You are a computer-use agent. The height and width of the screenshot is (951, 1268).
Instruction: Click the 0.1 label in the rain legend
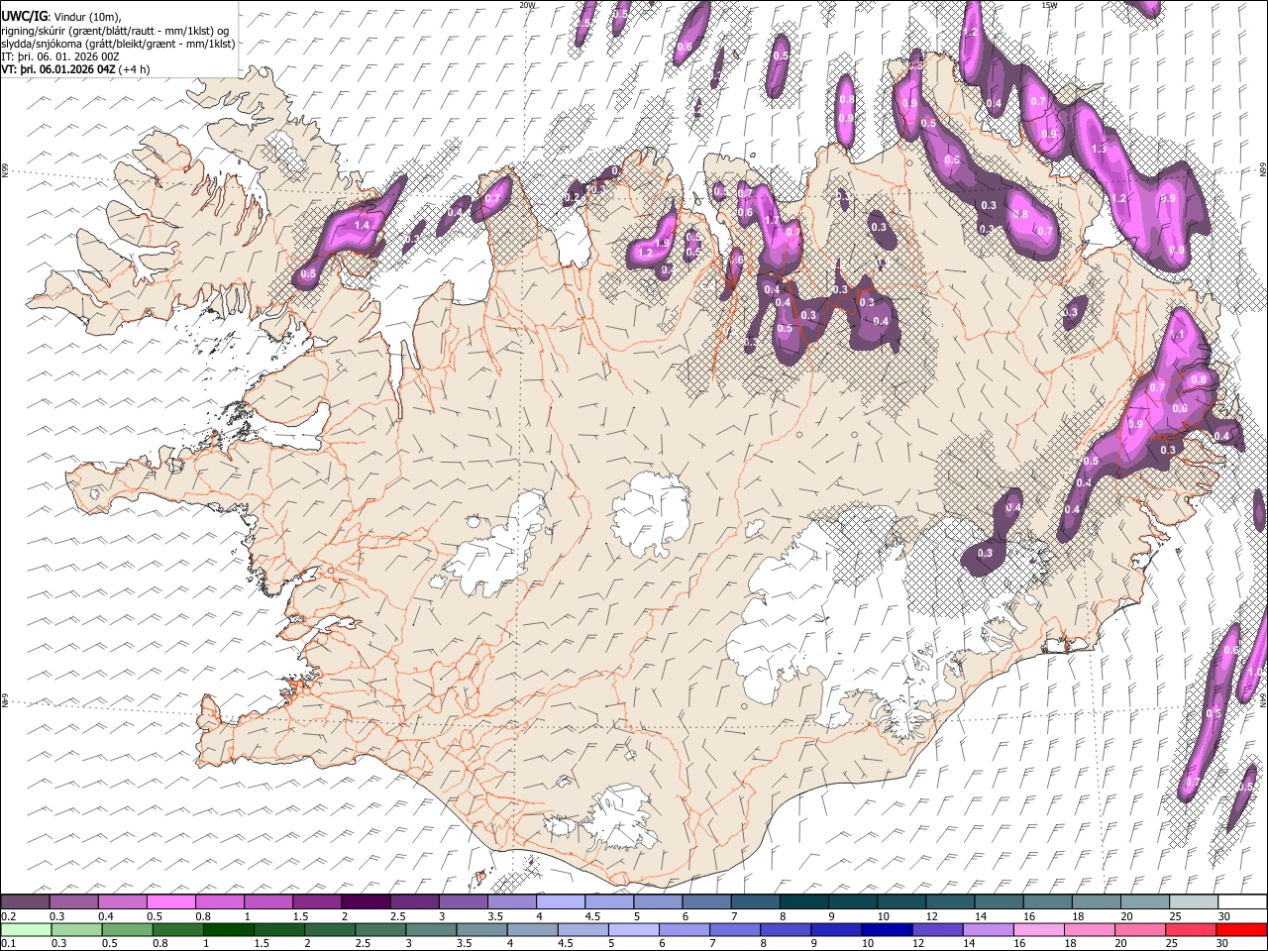8,944
